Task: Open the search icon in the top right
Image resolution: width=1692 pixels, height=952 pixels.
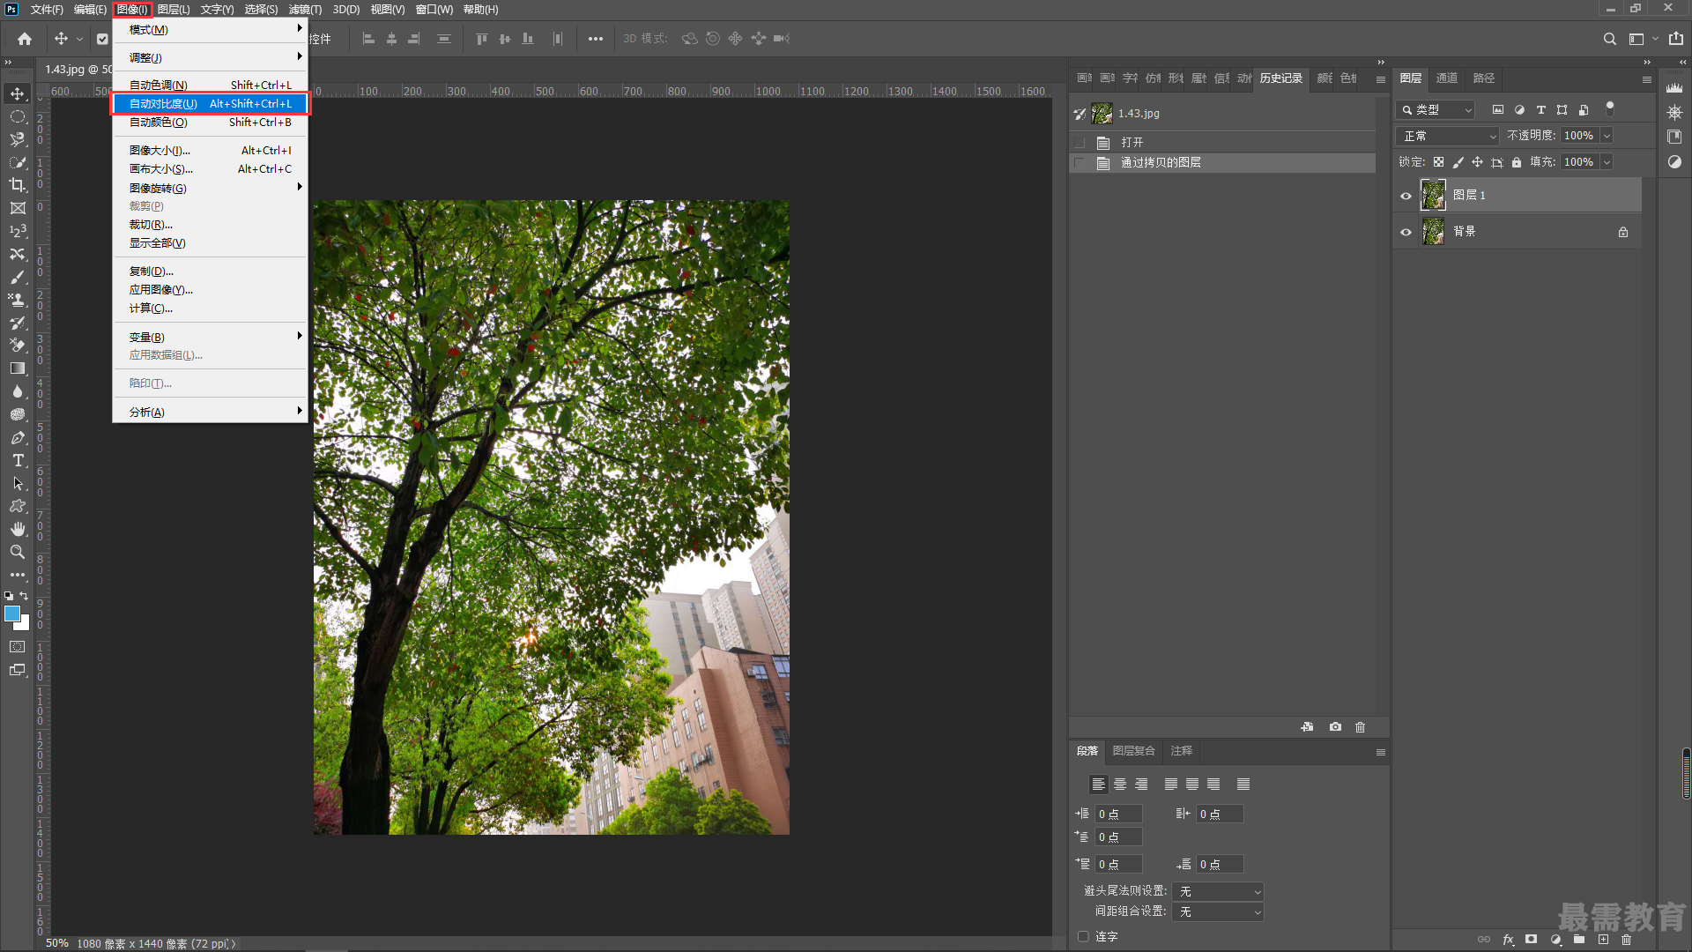Action: [x=1609, y=39]
